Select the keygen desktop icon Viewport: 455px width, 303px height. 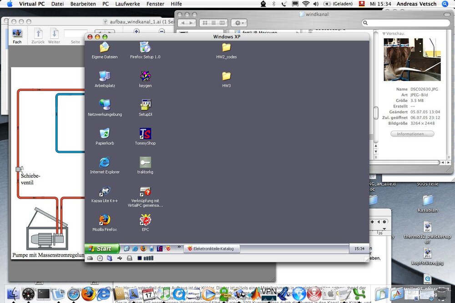pyautogui.click(x=145, y=79)
